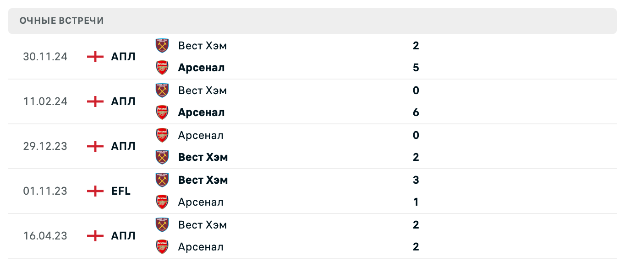Click the ОЧНЫЕ ВСТРЕЧИ header

61,20
